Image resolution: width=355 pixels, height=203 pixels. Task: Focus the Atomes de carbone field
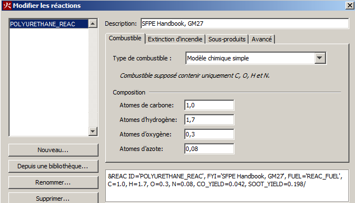click(209, 105)
